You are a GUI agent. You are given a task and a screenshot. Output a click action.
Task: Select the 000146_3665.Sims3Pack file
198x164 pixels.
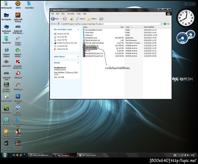pyautogui.click(x=93, y=43)
